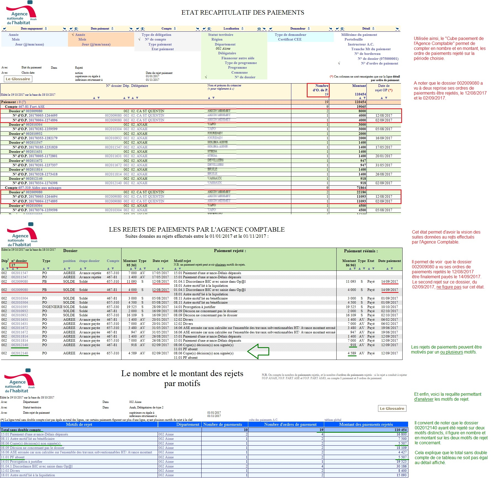Viewport: 494px width, 479px height.
Task: Expand the Demandeur down arrow
Action: click(309, 29)
